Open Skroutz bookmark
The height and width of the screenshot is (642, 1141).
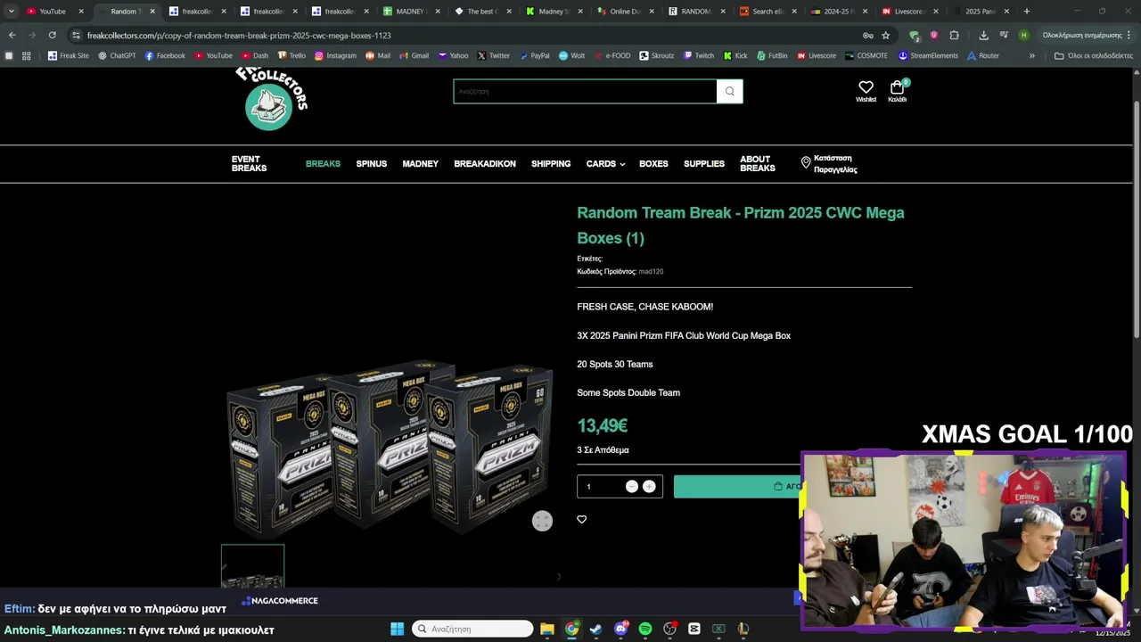(x=656, y=55)
